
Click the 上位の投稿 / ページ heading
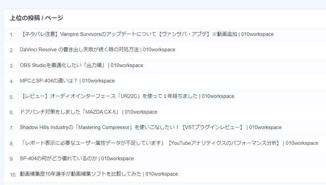coord(37,18)
